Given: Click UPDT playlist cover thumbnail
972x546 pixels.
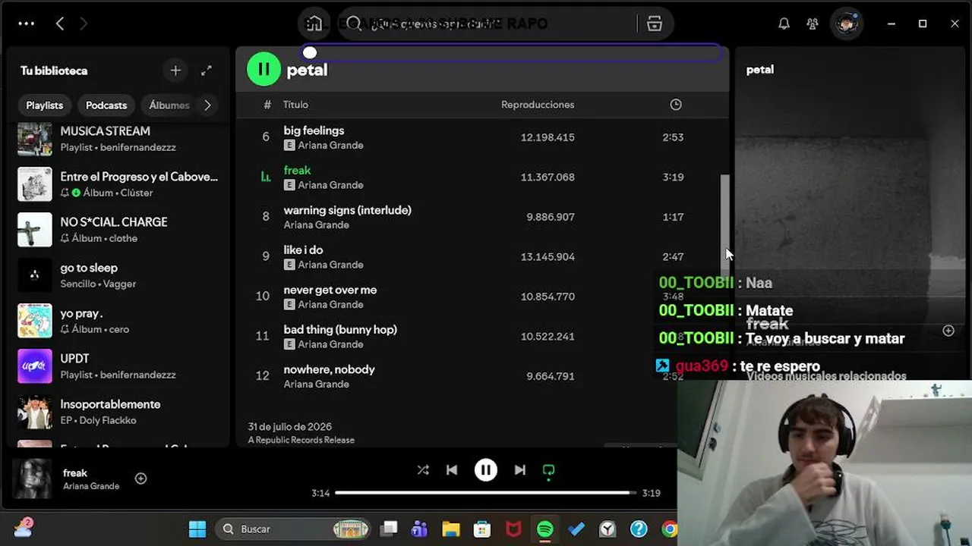Looking at the screenshot, I should (x=35, y=366).
